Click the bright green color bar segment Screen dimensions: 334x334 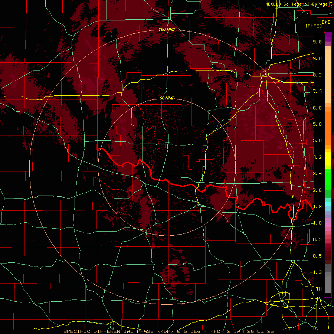328,179
